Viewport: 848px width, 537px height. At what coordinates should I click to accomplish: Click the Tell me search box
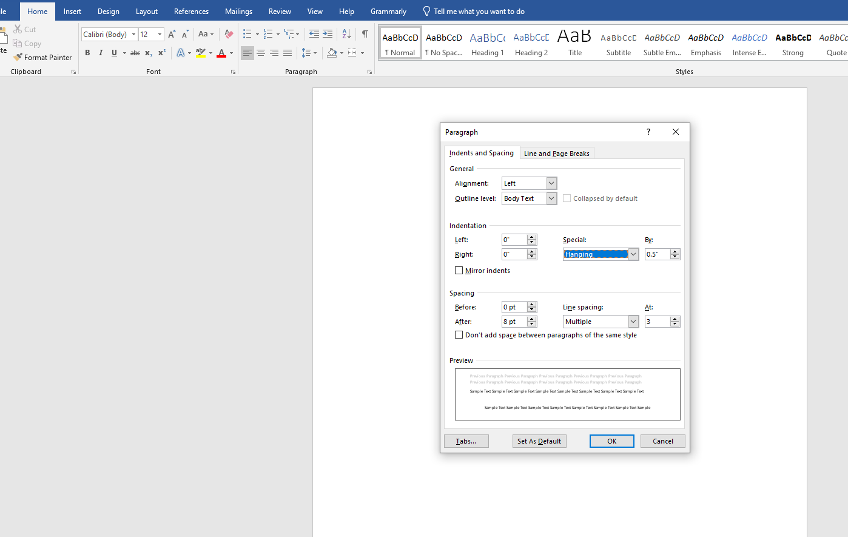(x=473, y=12)
